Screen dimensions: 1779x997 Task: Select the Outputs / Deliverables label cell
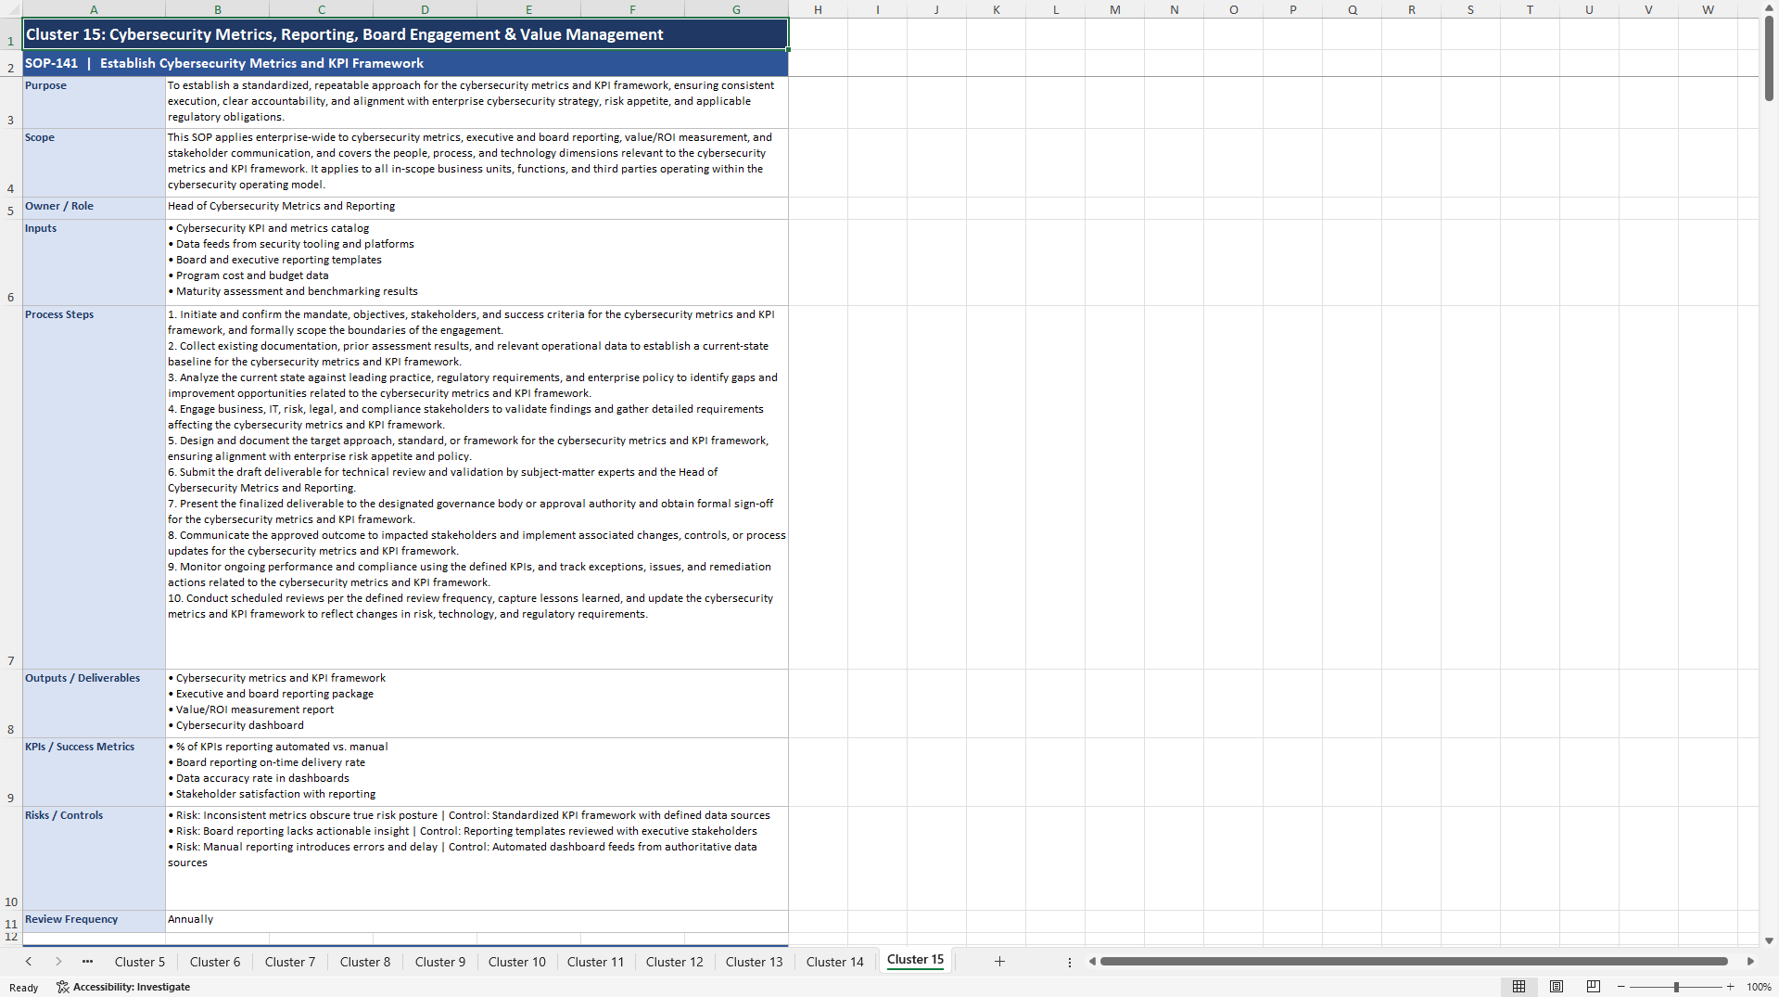point(94,703)
